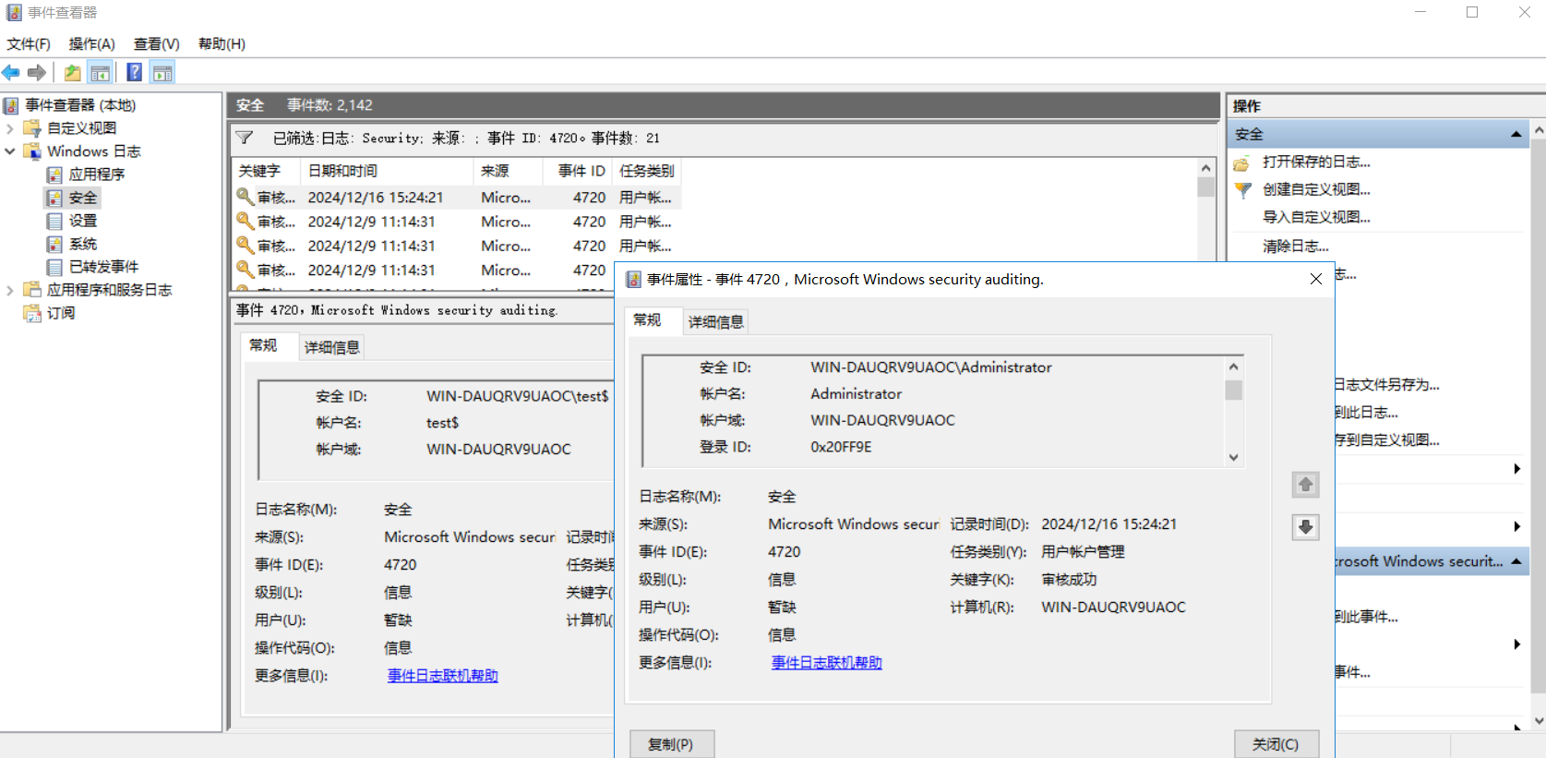Sort by the 日期和时间 column header

point(388,171)
